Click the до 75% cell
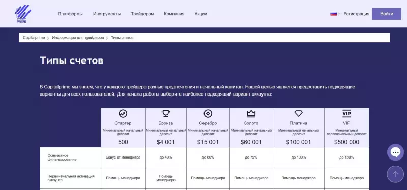The width and height of the screenshot is (407, 190). (251, 157)
